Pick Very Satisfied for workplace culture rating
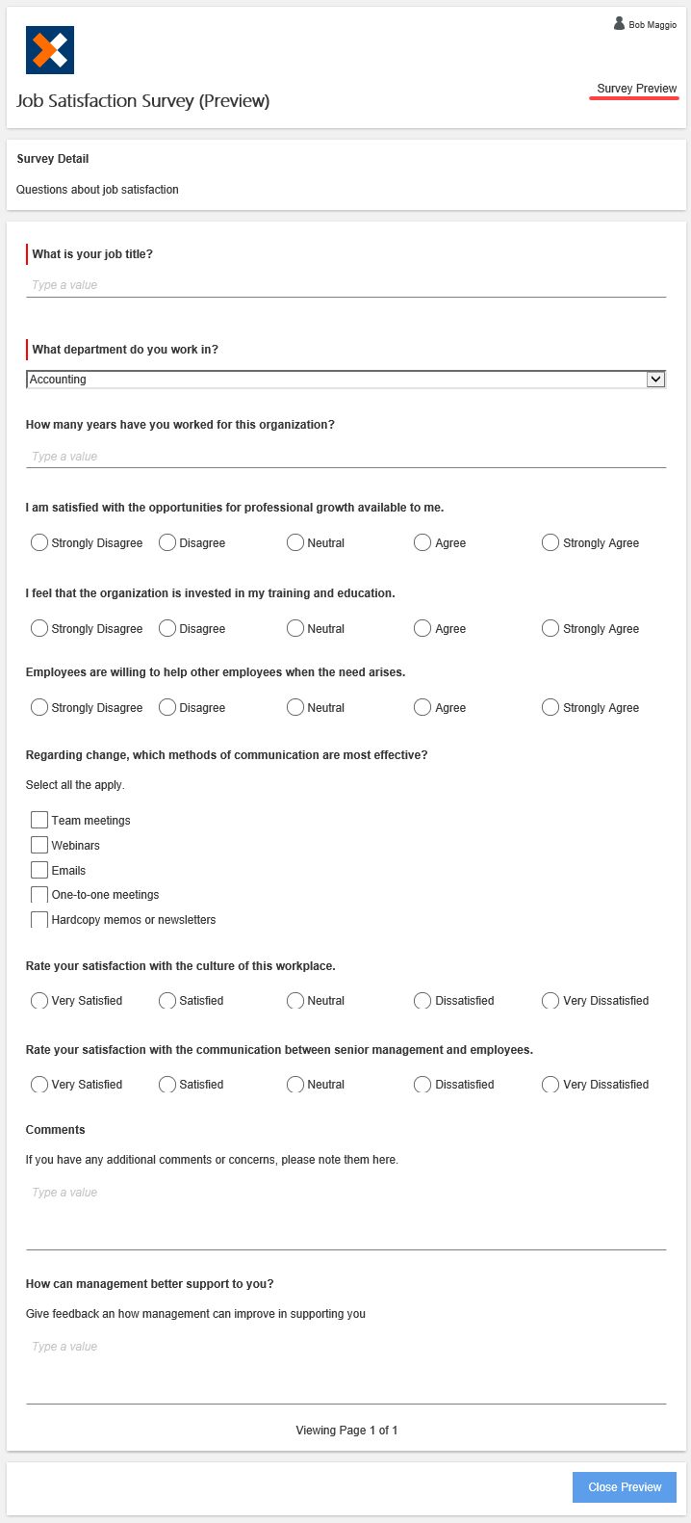 click(38, 1001)
